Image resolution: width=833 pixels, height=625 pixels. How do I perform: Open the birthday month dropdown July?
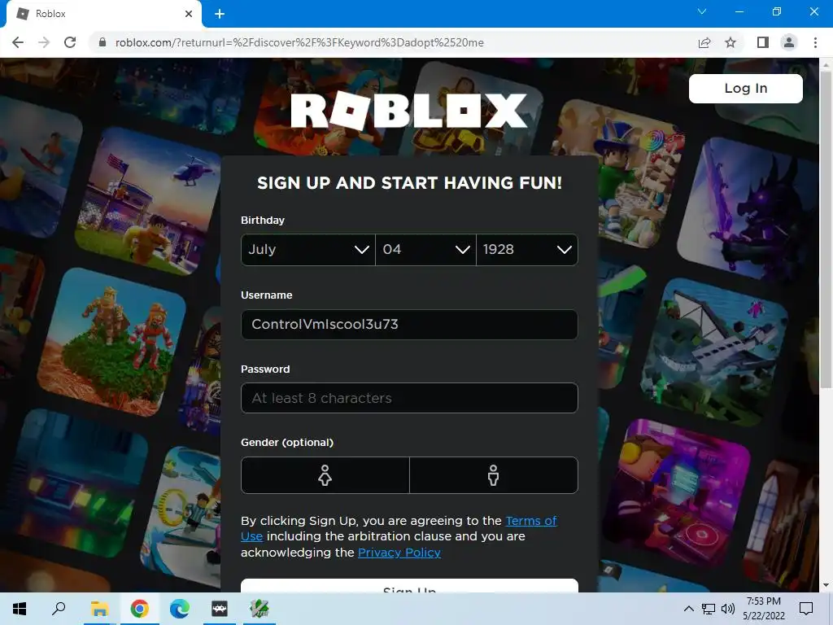(x=308, y=249)
